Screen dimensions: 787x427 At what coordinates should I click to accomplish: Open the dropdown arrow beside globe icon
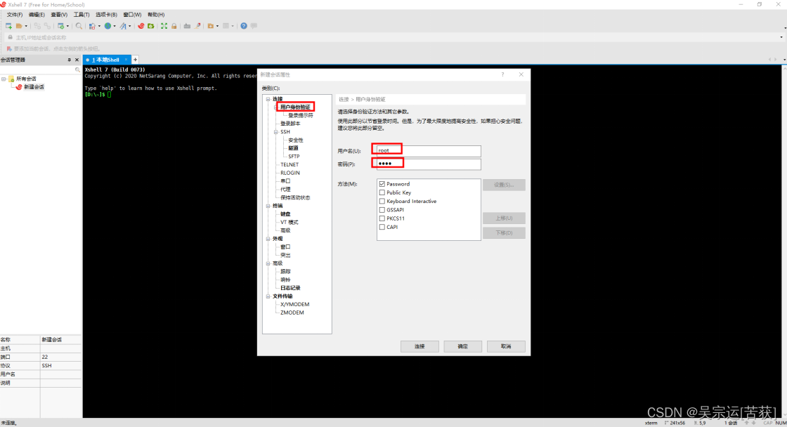tap(115, 26)
